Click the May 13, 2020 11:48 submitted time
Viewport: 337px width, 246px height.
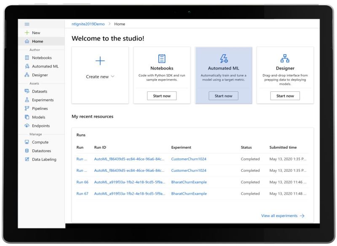tap(288, 193)
